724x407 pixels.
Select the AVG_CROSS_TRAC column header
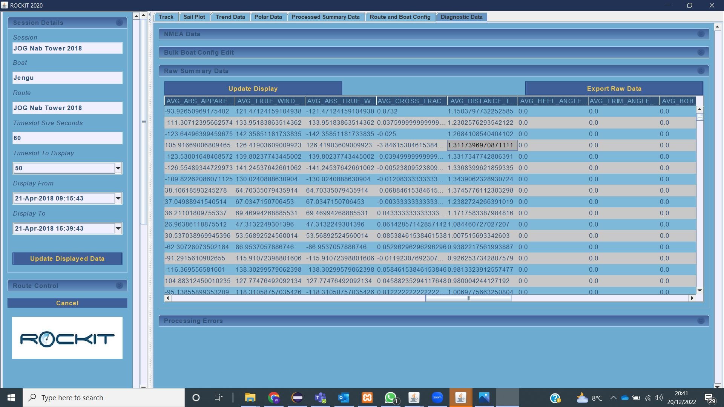pos(411,101)
